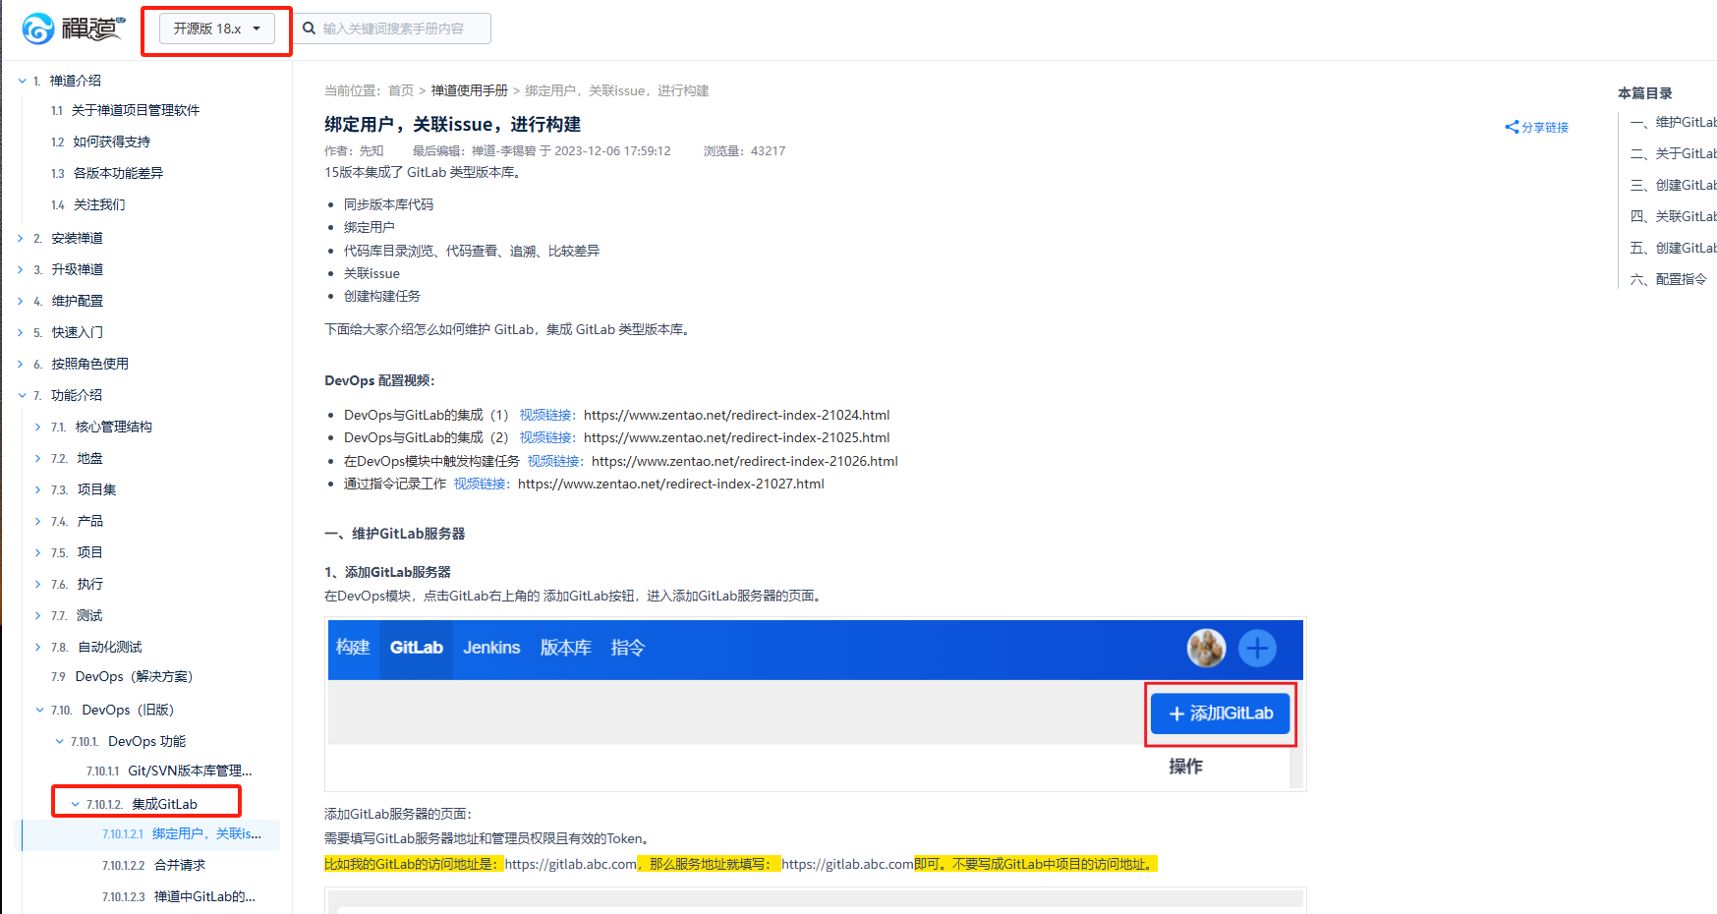Click the 一、维护GitLab服务器 section heading
The width and height of the screenshot is (1717, 914).
click(x=395, y=534)
